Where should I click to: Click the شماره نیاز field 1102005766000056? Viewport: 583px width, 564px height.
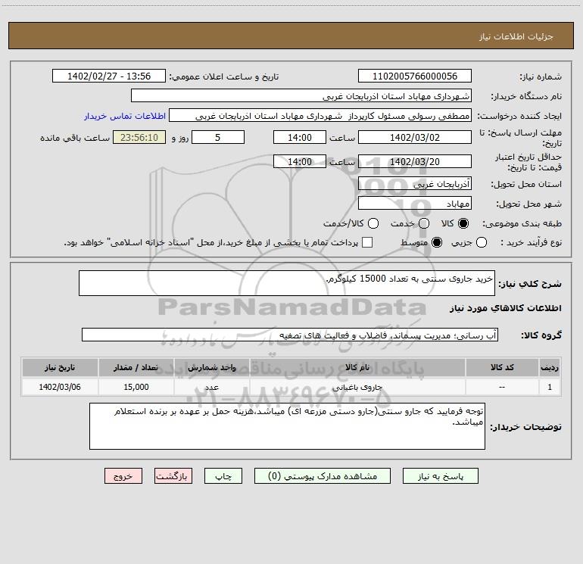pyautogui.click(x=415, y=76)
